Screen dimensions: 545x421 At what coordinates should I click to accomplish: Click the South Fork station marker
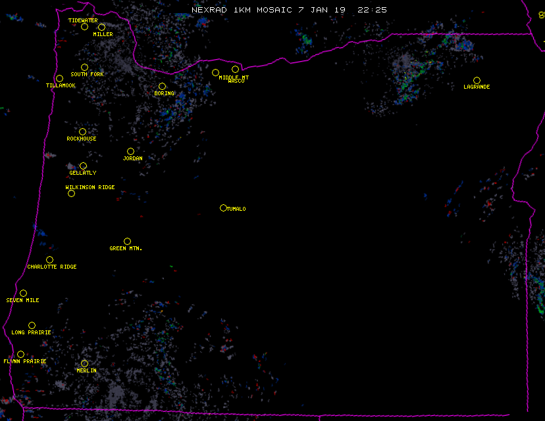[84, 68]
